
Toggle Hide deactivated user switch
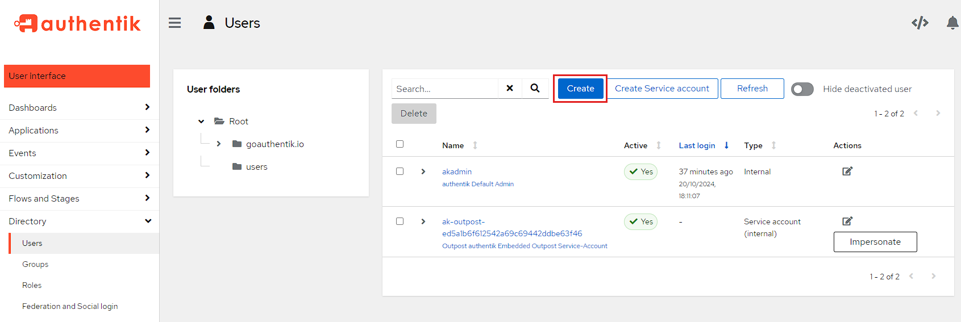[x=802, y=89]
